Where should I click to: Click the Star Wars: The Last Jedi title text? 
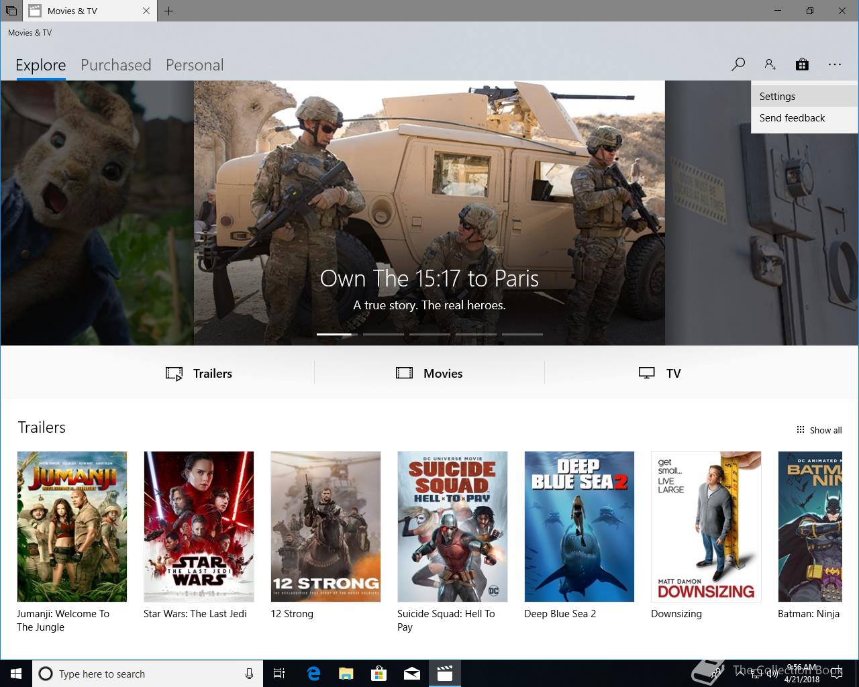(195, 614)
